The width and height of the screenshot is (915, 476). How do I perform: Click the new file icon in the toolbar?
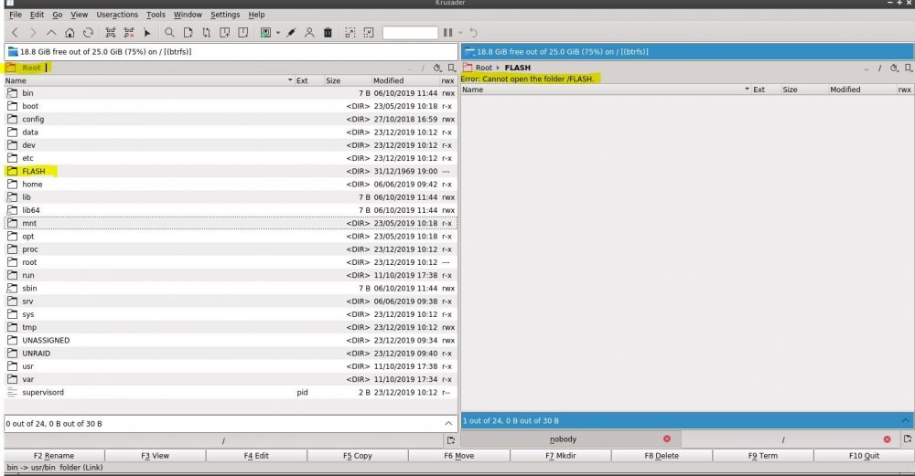tap(188, 33)
